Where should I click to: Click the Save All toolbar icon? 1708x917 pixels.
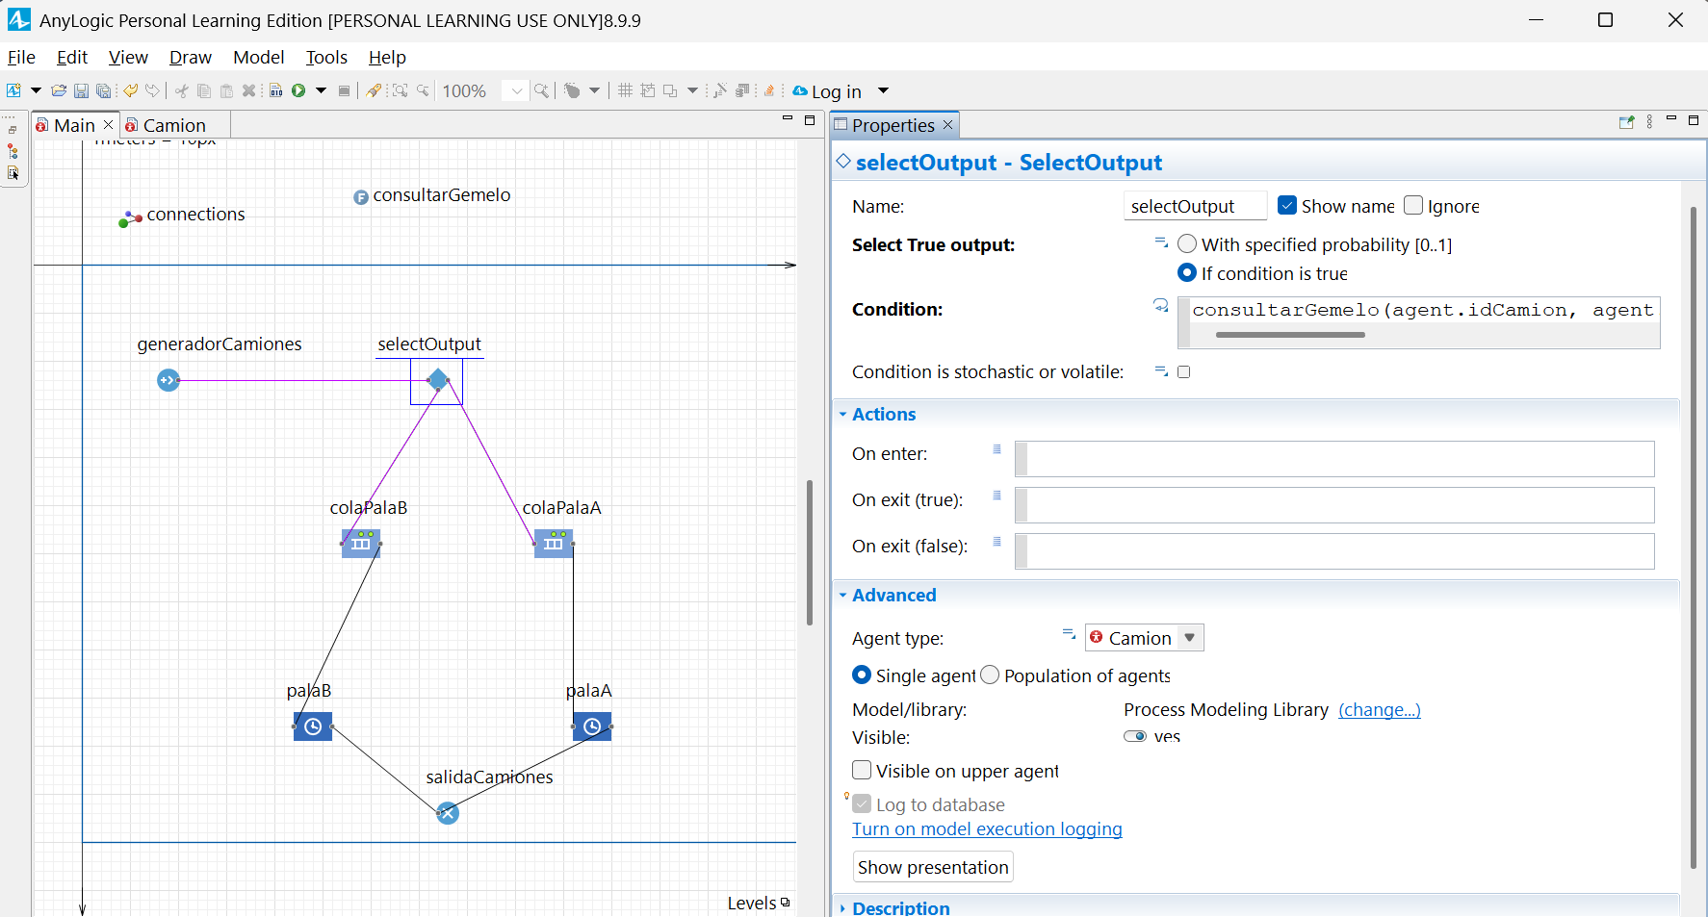click(x=103, y=90)
